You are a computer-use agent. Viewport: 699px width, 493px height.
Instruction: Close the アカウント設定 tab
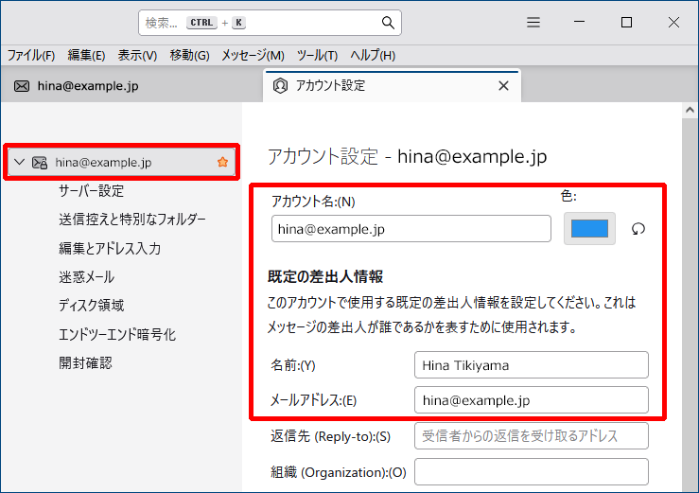(x=503, y=85)
